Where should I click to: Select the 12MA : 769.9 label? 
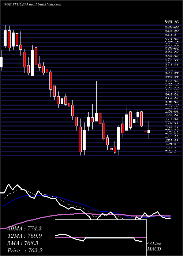(x=25, y=236)
